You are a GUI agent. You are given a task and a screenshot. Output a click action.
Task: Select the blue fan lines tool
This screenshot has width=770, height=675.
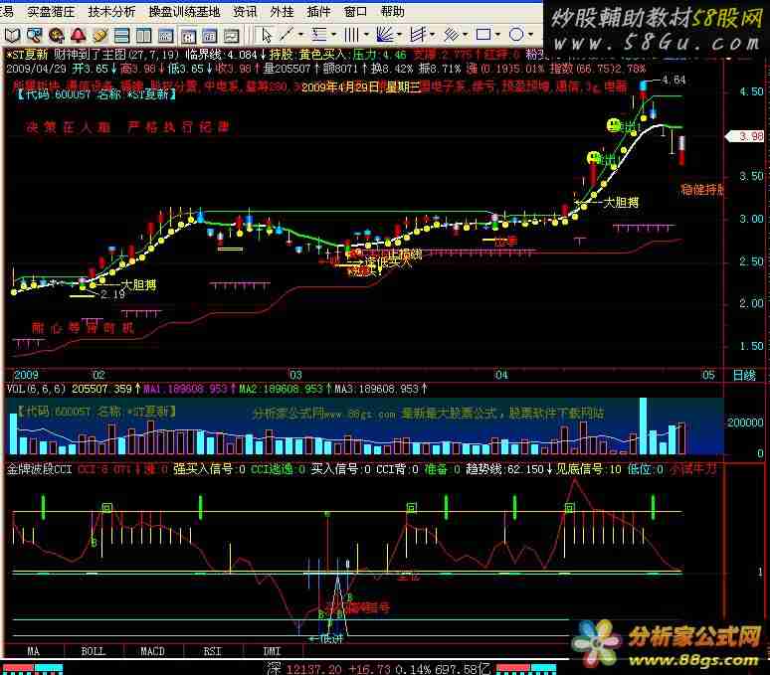[x=385, y=35]
